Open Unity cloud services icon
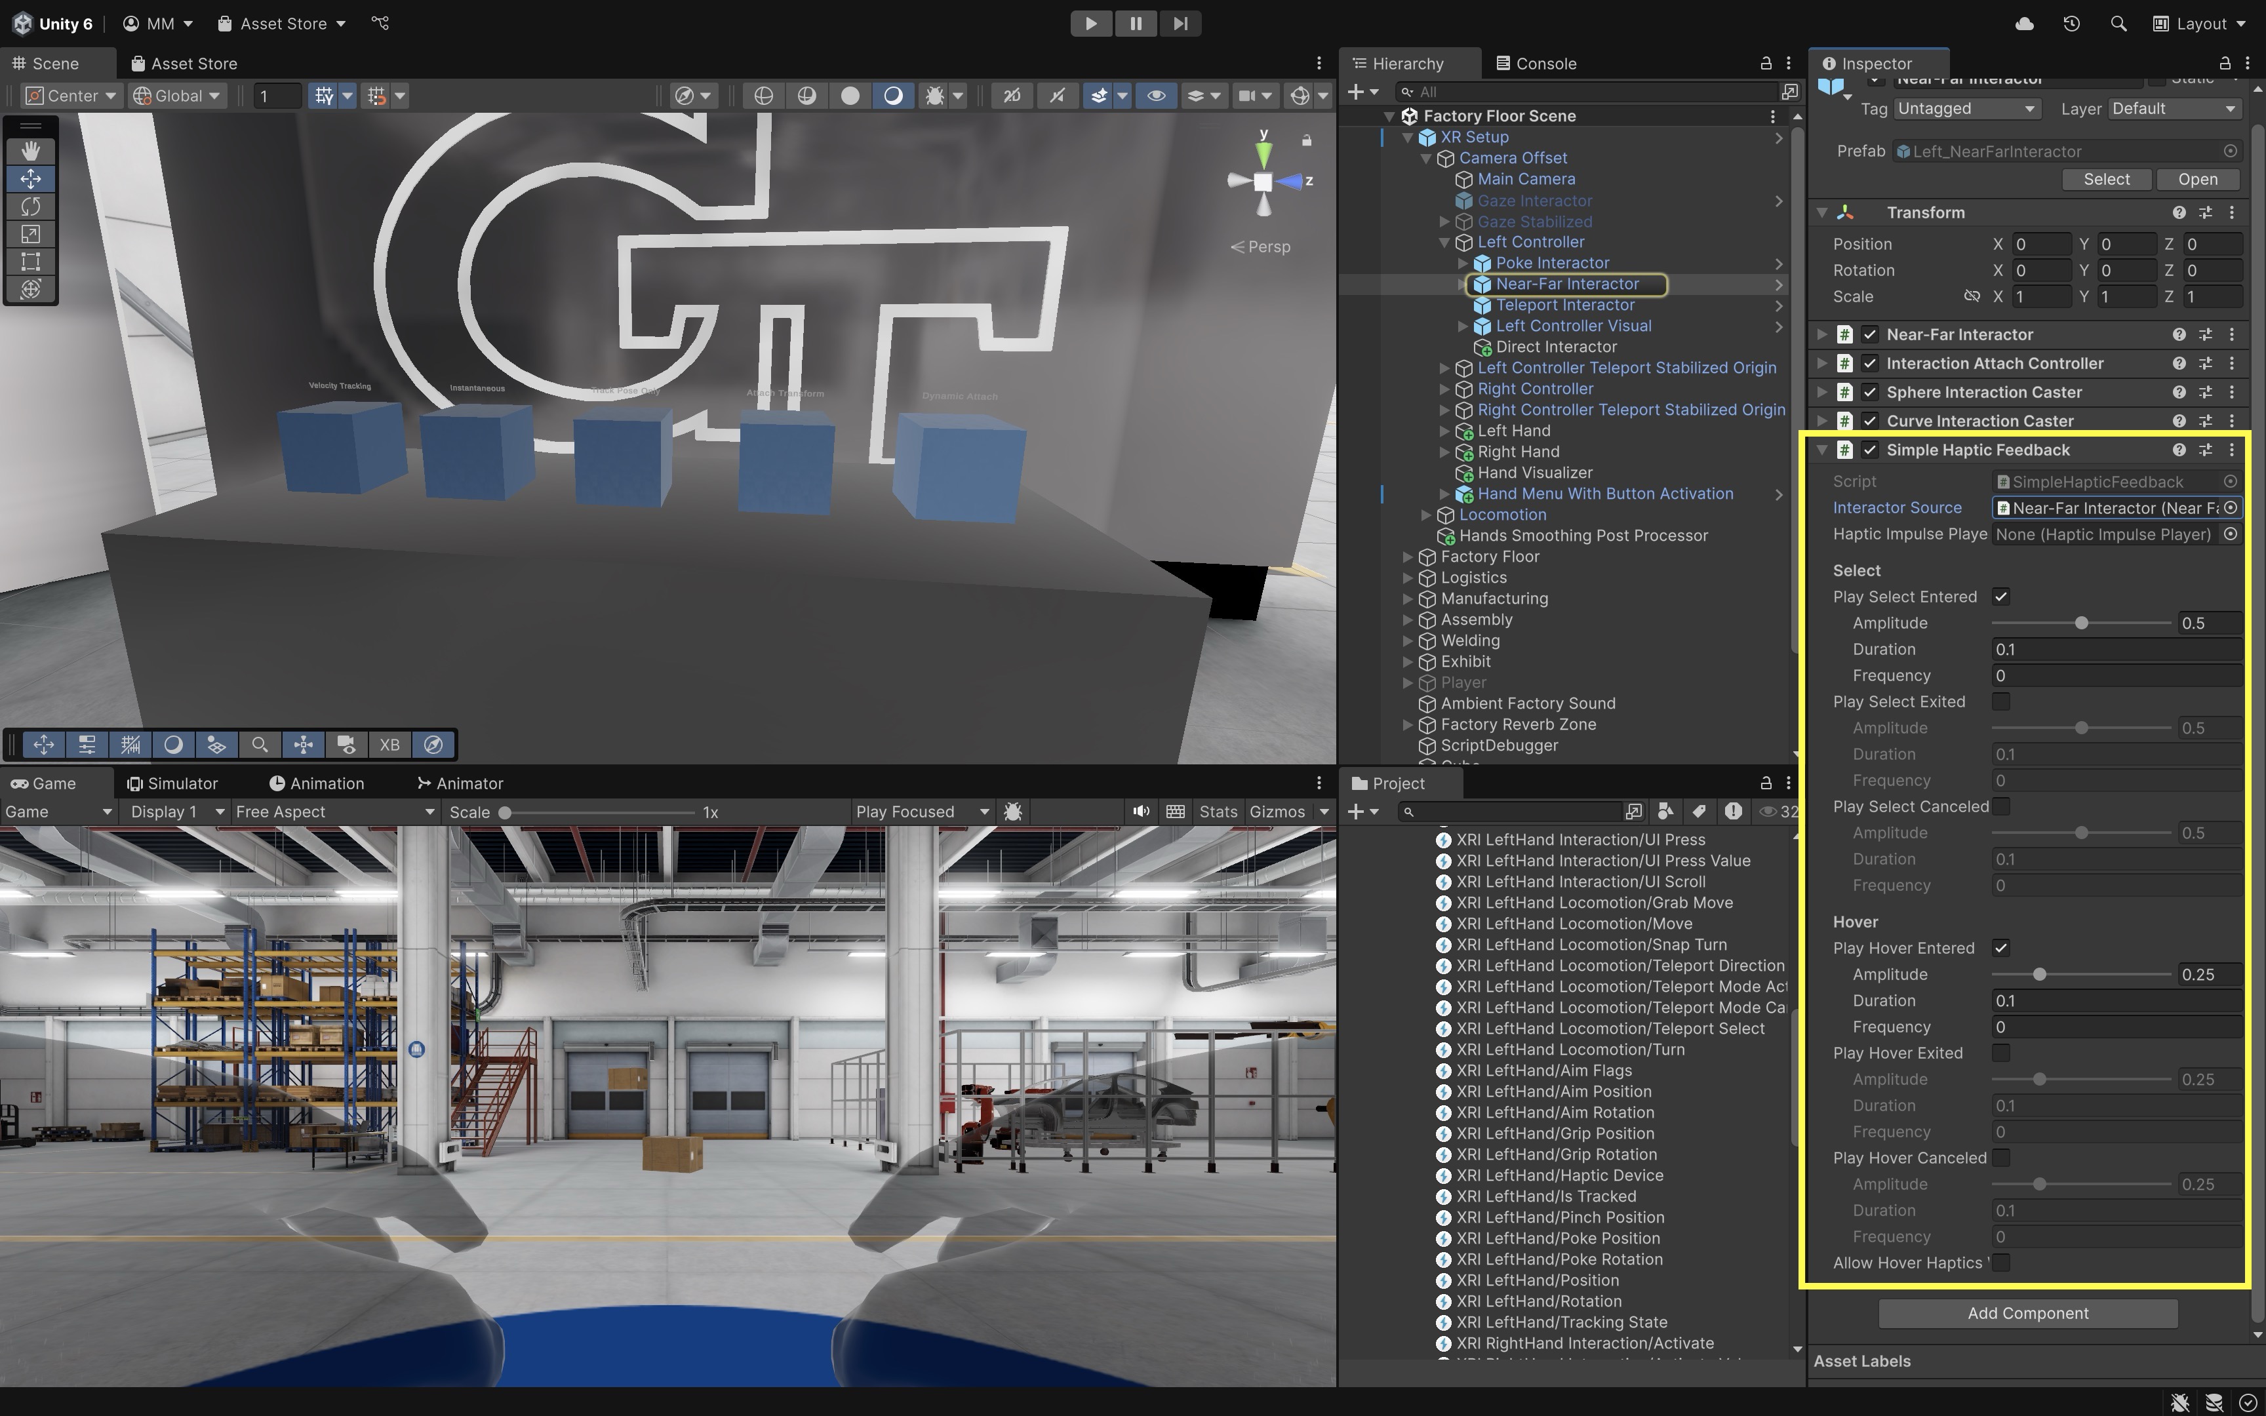 pyautogui.click(x=2023, y=24)
